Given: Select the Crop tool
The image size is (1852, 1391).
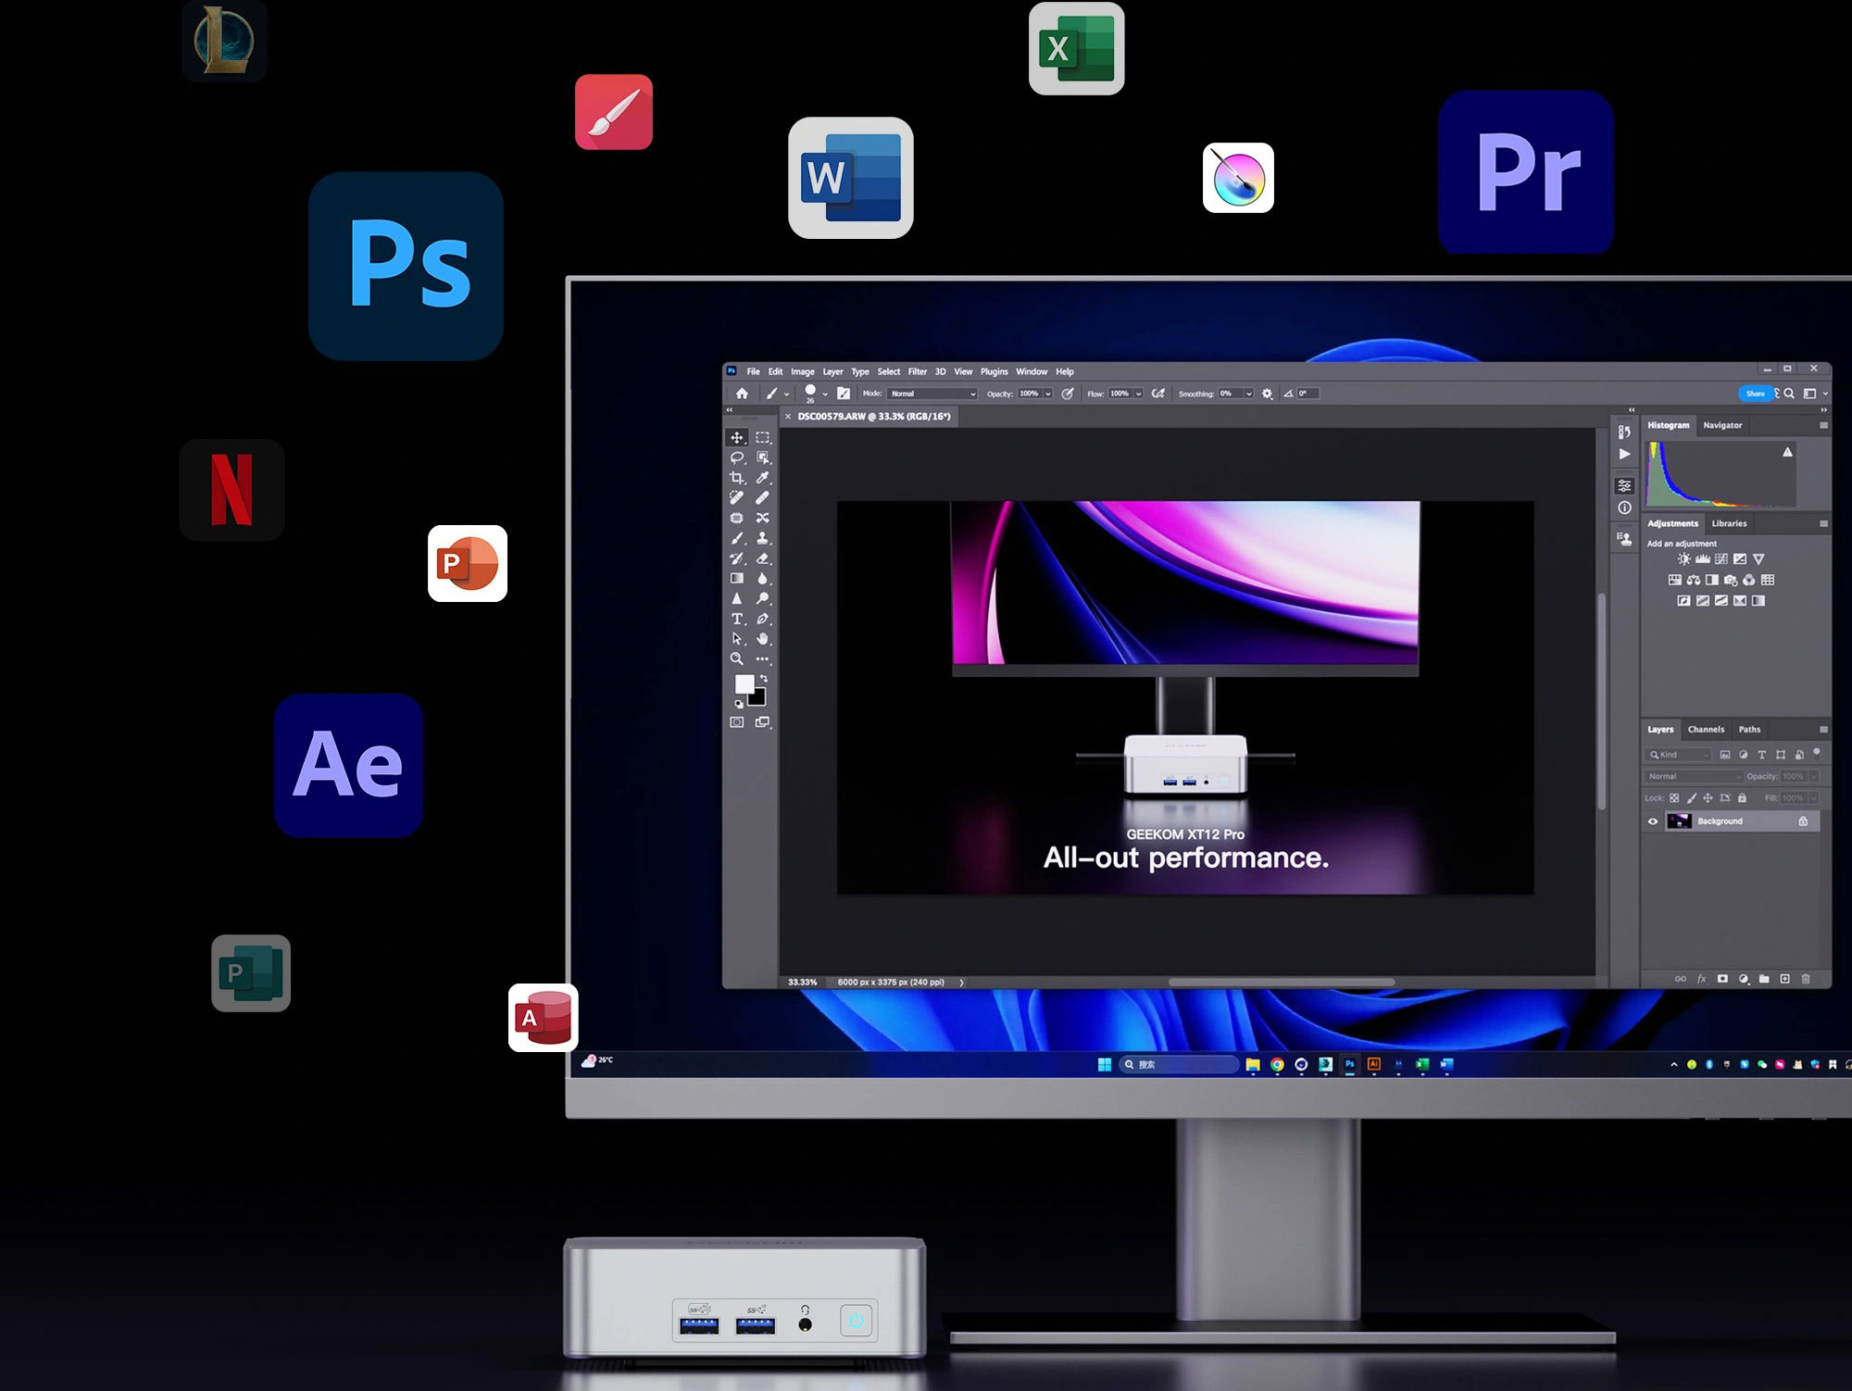Looking at the screenshot, I should click(737, 478).
